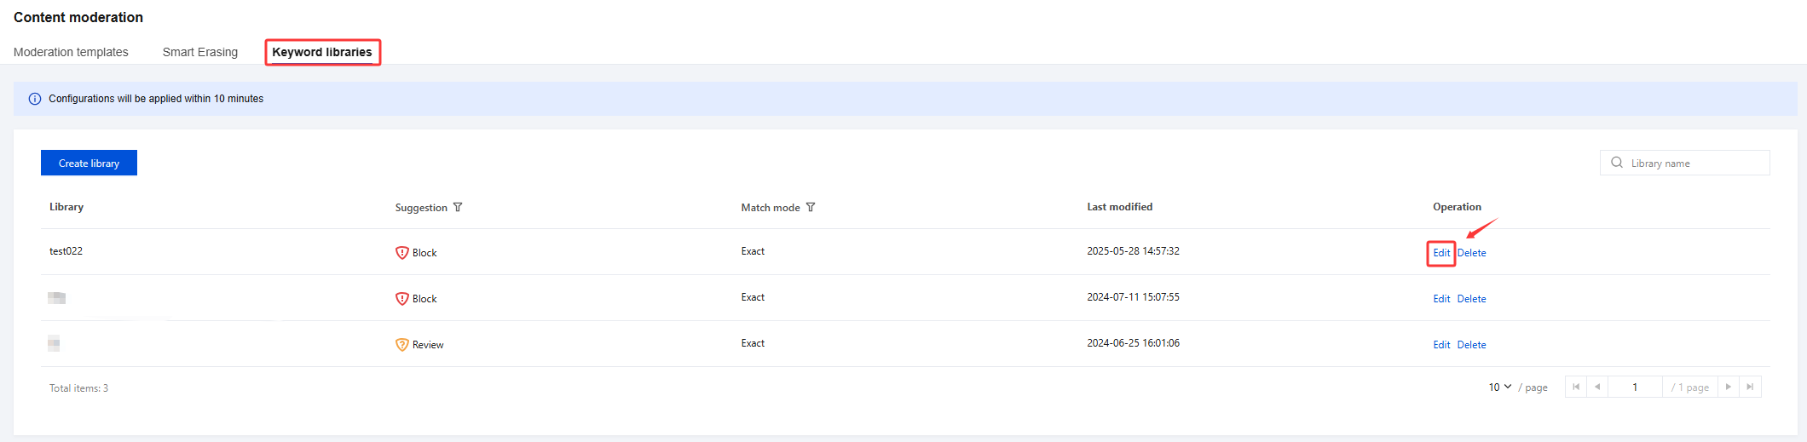
Task: Click the previous page arrow
Action: click(1597, 387)
